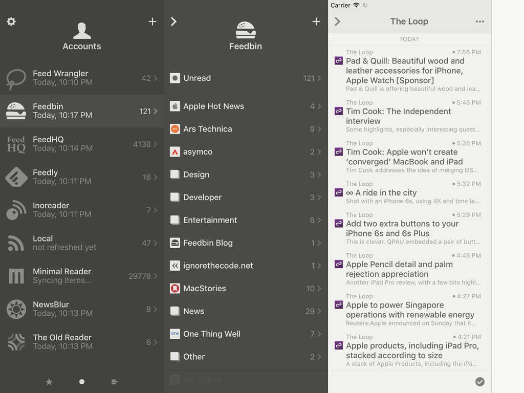
Task: Expand FeedHQ row chevron
Action: [156, 144]
